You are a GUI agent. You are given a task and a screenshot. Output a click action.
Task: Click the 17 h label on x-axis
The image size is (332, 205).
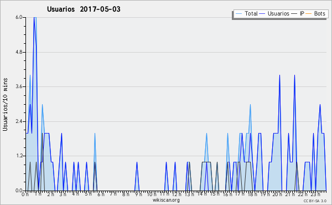pos(240,194)
